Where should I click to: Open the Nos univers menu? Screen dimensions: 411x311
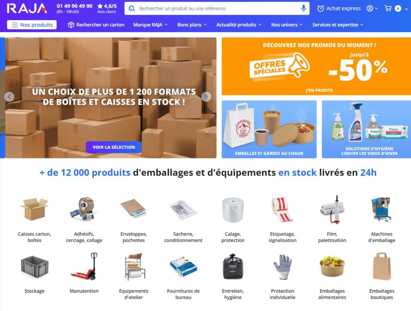tap(287, 25)
